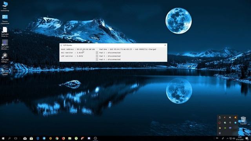Click the green NVIDIA tray icon

pos(225,128)
